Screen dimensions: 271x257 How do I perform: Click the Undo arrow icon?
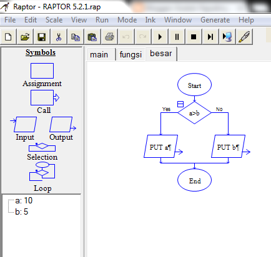tap(126, 37)
